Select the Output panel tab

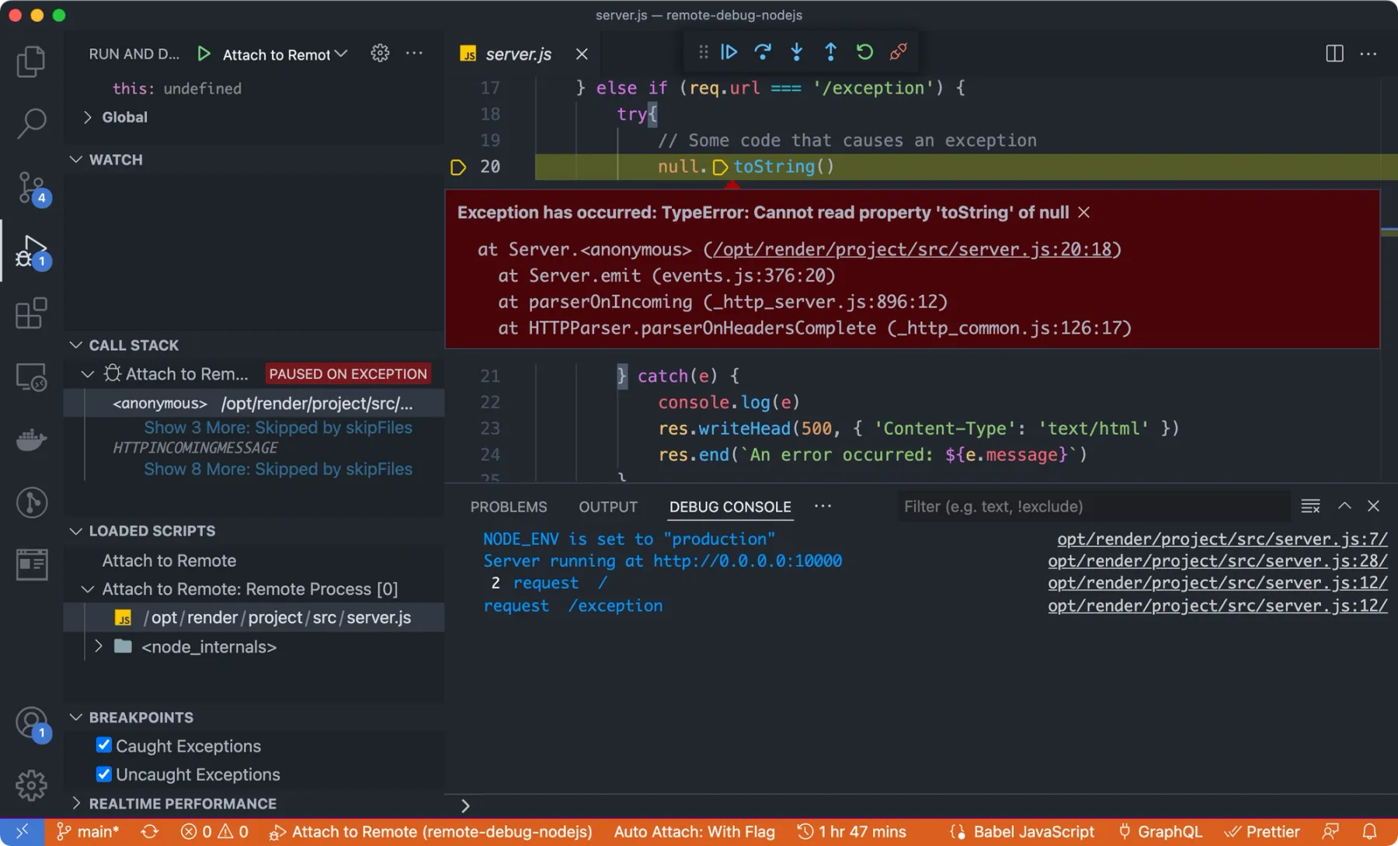coord(607,506)
